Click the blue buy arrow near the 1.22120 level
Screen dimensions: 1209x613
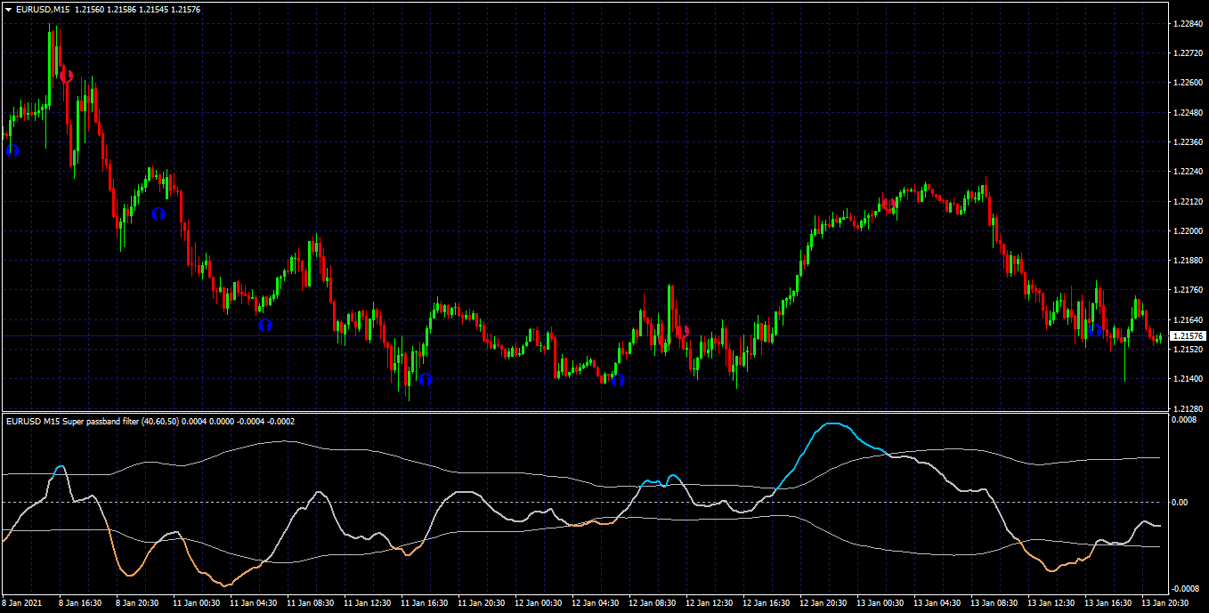click(158, 214)
